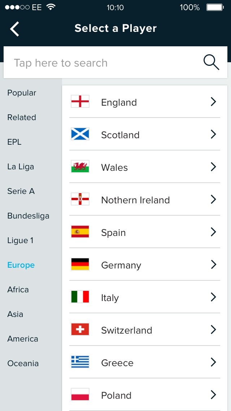The height and width of the screenshot is (411, 231).
Task: Open Poland using the right chevron
Action: [213, 395]
